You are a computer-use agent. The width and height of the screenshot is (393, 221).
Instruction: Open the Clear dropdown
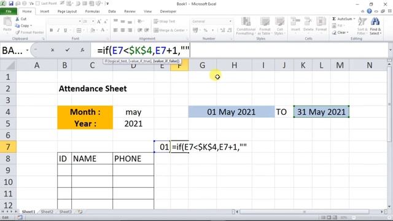point(348,33)
